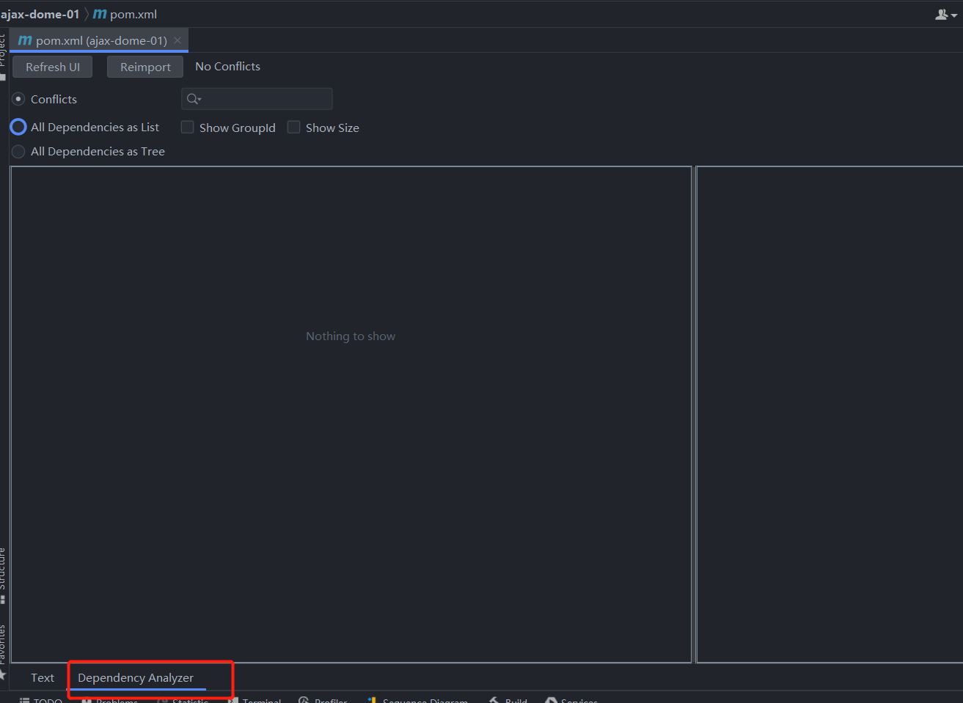Click the ajax-dome-01 breadcrumb
The image size is (963, 703).
coord(40,14)
